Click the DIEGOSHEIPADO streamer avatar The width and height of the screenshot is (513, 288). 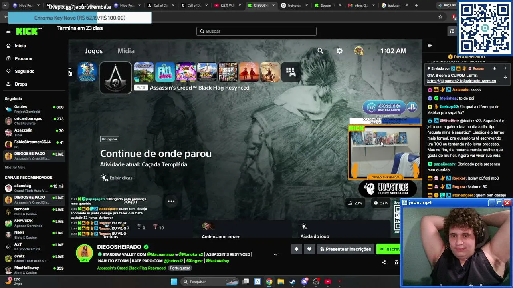pos(85,253)
